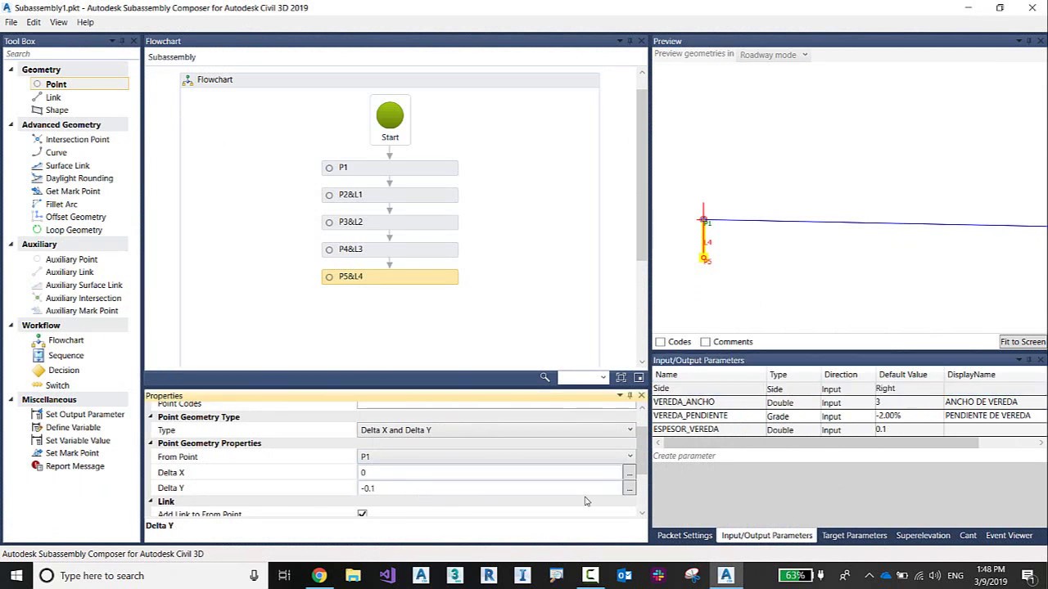Pick the Intersection Point tool
This screenshot has width=1048, height=589.
77,139
